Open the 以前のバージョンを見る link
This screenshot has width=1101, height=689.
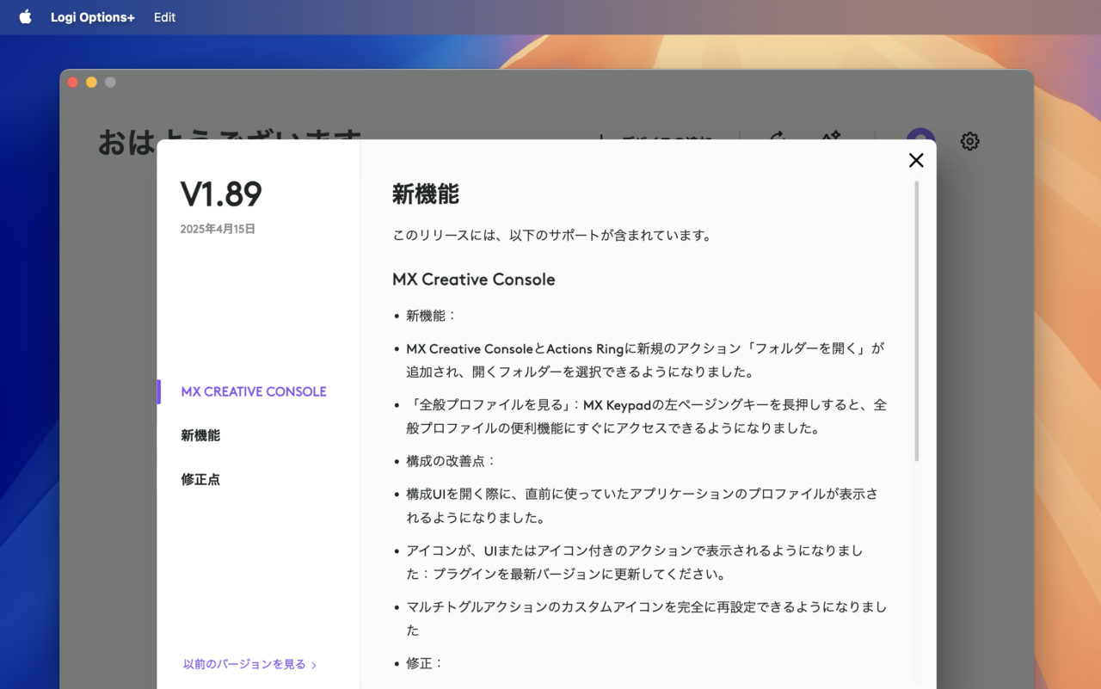pyautogui.click(x=244, y=664)
